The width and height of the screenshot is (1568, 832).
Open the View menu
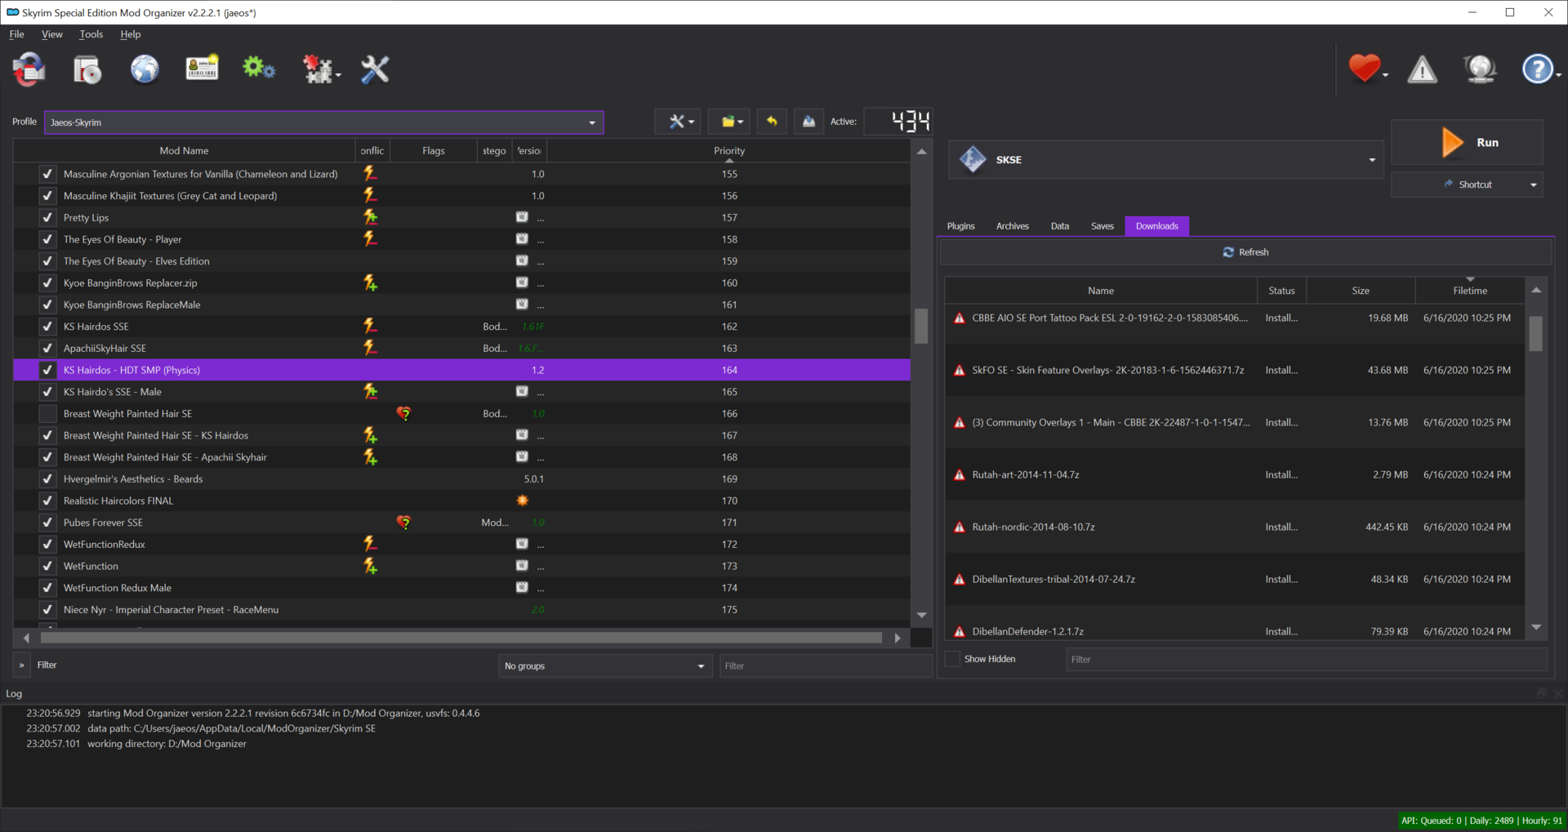tap(52, 34)
